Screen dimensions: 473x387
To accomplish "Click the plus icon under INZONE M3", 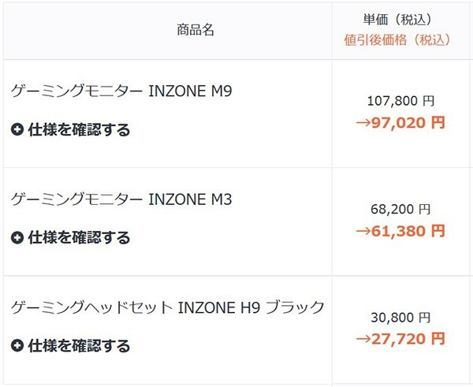I will pyautogui.click(x=17, y=238).
